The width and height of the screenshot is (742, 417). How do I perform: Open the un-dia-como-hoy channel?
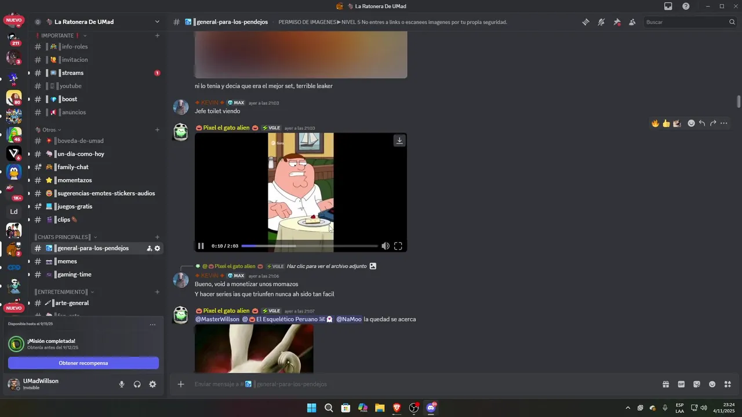tap(97, 154)
